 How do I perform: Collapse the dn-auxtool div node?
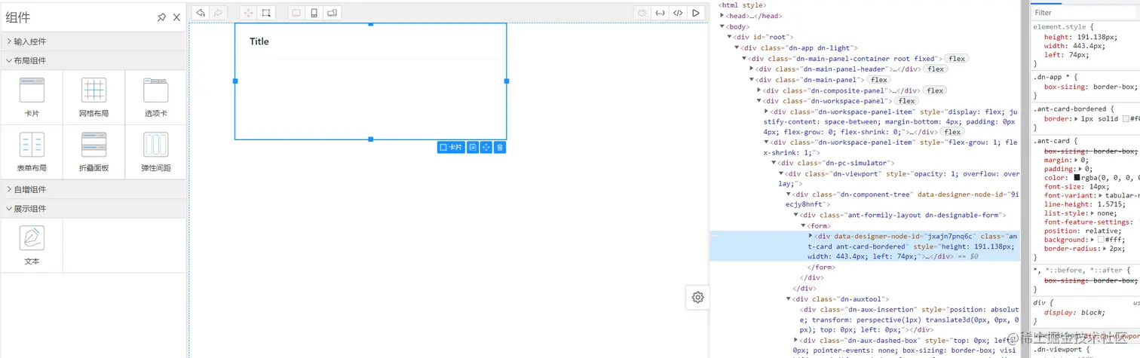click(x=789, y=299)
